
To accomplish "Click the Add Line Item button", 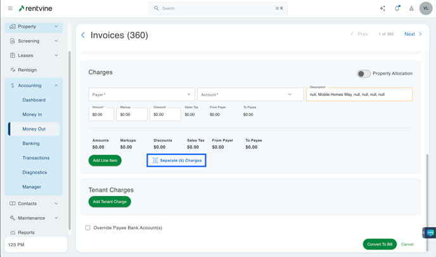I will pyautogui.click(x=105, y=161).
